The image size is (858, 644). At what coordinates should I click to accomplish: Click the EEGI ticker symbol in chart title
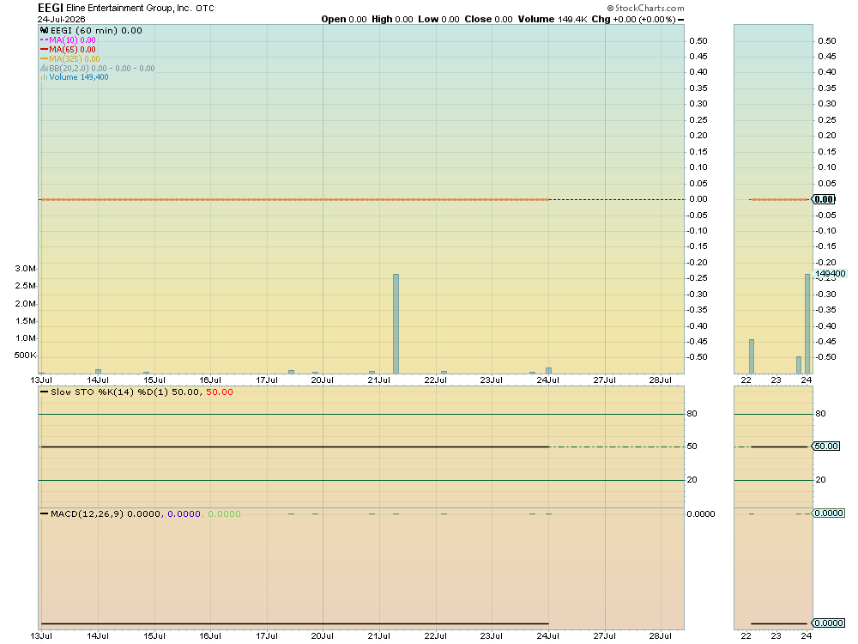[x=51, y=8]
